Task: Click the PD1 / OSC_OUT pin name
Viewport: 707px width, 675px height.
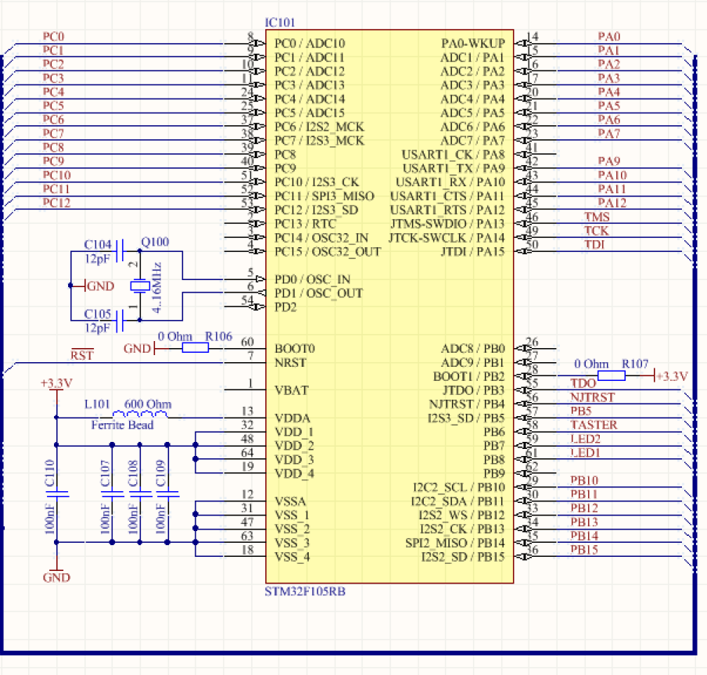Action: [319, 293]
